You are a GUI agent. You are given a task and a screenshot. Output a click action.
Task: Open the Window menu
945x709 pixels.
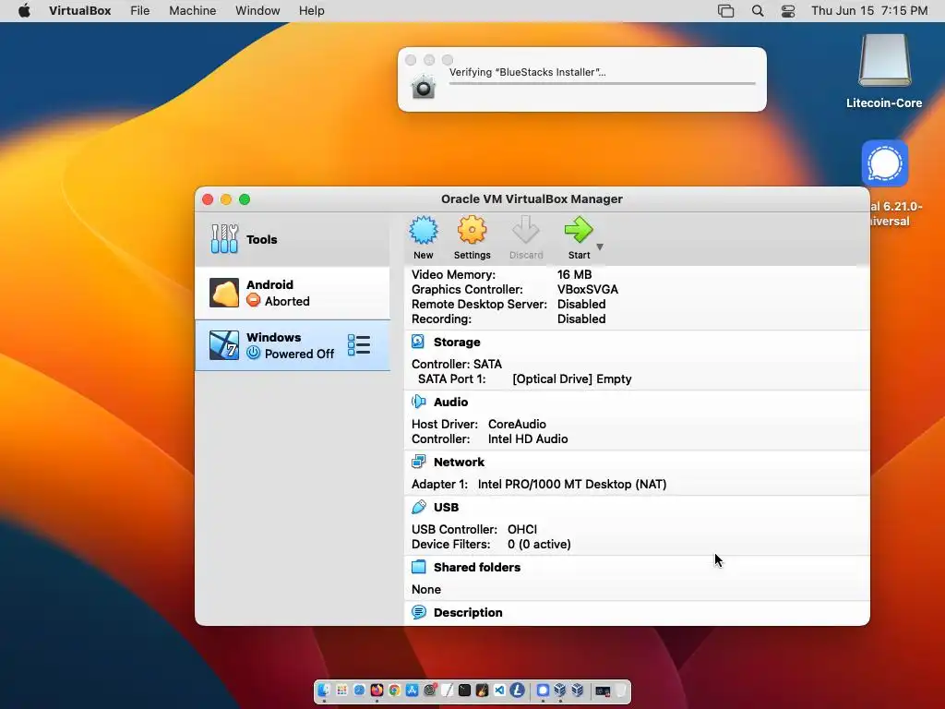pos(257,10)
